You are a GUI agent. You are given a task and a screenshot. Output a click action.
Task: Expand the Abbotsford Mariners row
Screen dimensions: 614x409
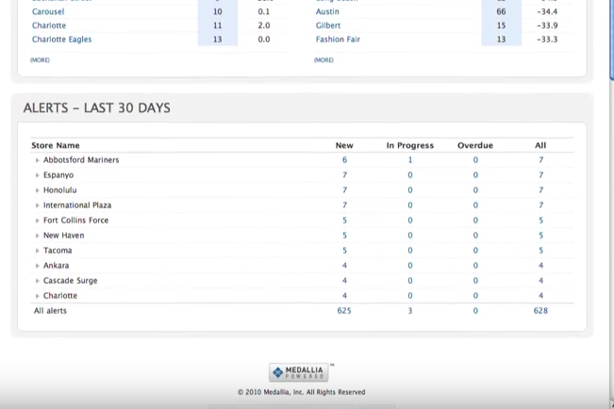coord(38,160)
